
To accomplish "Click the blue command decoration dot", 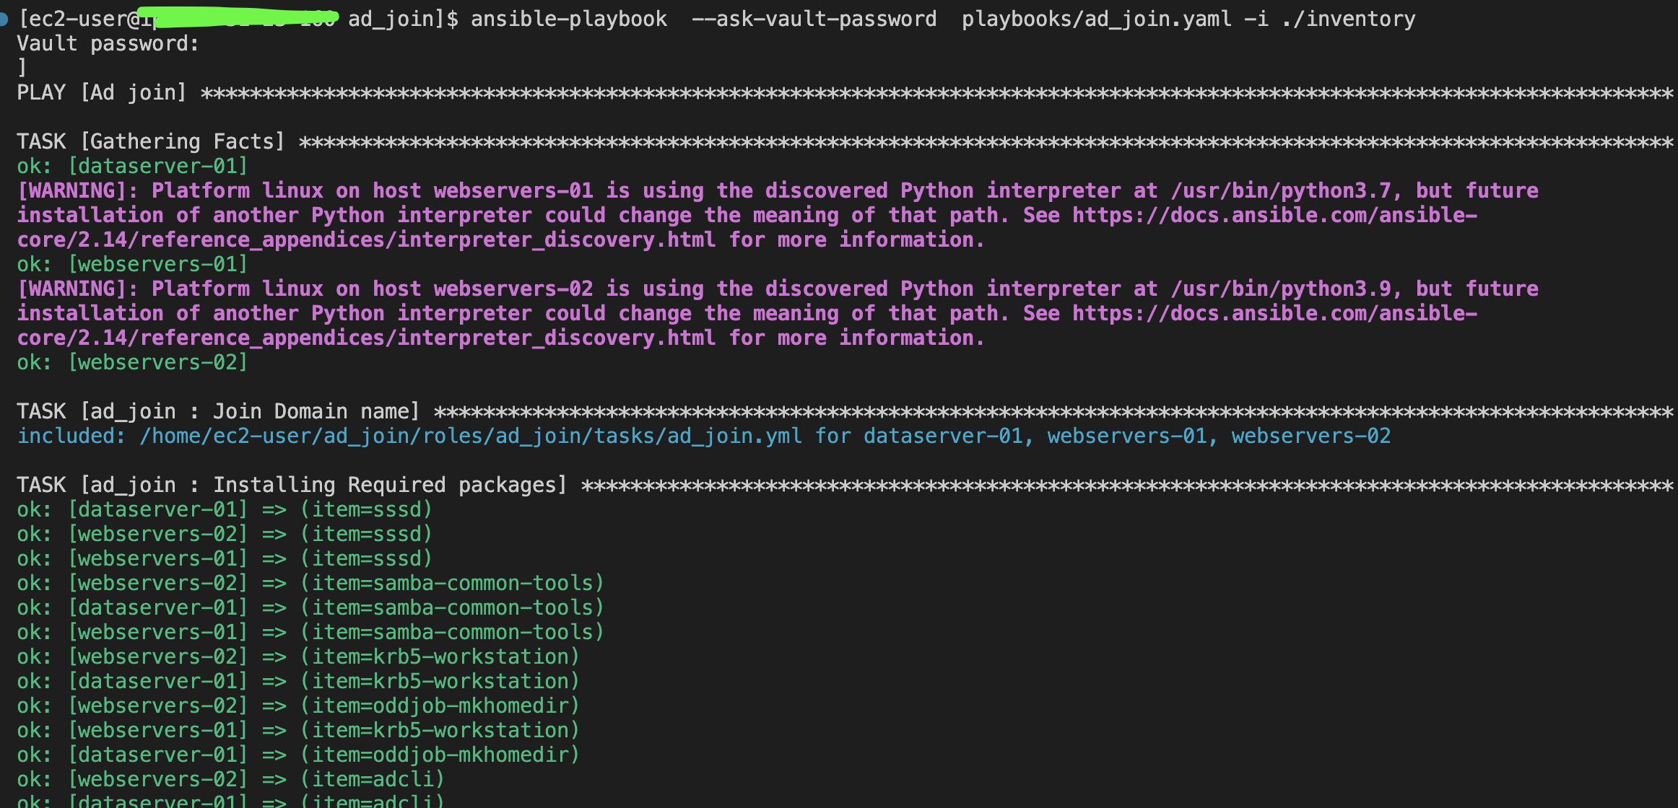I will tap(4, 19).
